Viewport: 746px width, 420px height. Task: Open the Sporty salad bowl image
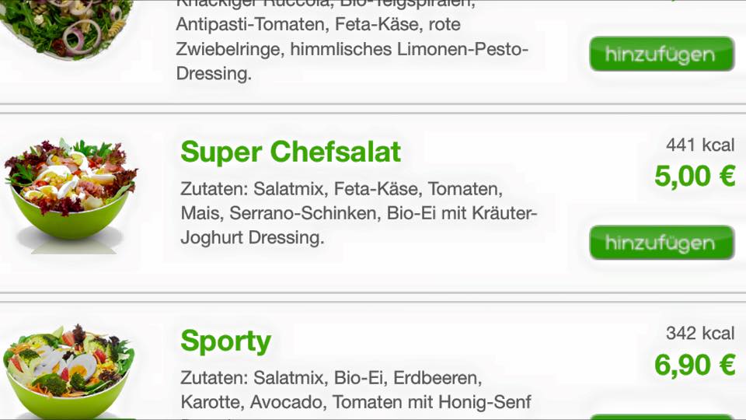pos(69,372)
